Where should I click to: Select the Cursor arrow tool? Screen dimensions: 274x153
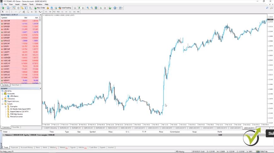coord(3,12)
